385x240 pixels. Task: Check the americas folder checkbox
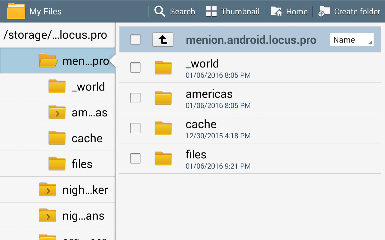click(135, 98)
